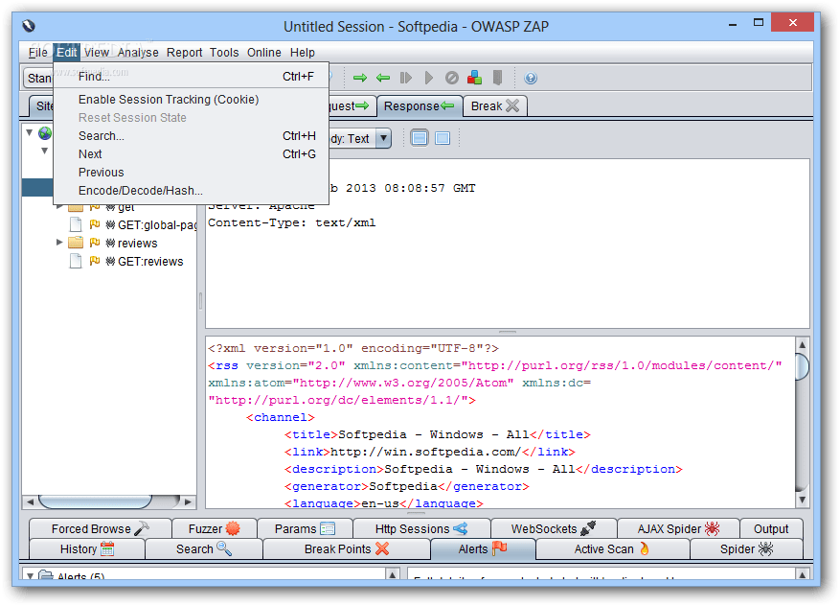Click the Content-Type: text/xml header line
The image size is (840, 606).
point(292,222)
